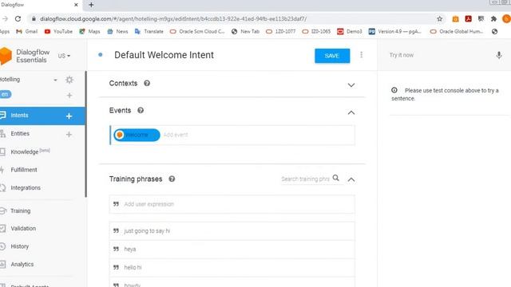
Task: Click the Add event input
Action: tap(176, 135)
